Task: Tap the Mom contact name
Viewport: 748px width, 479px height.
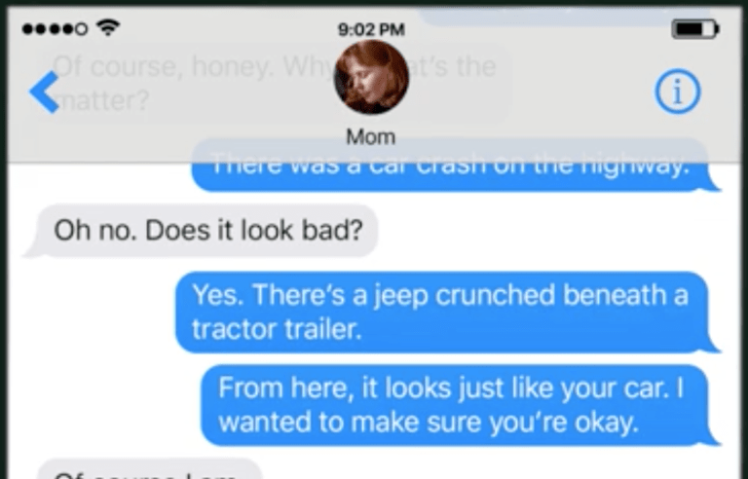Action: click(x=371, y=137)
